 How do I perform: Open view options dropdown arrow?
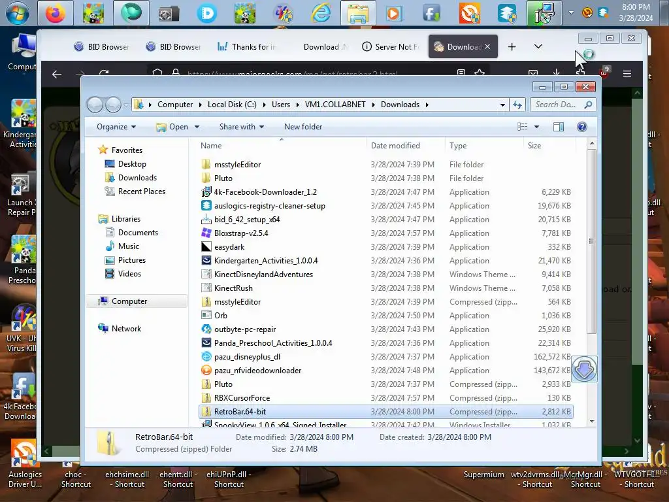(x=537, y=127)
